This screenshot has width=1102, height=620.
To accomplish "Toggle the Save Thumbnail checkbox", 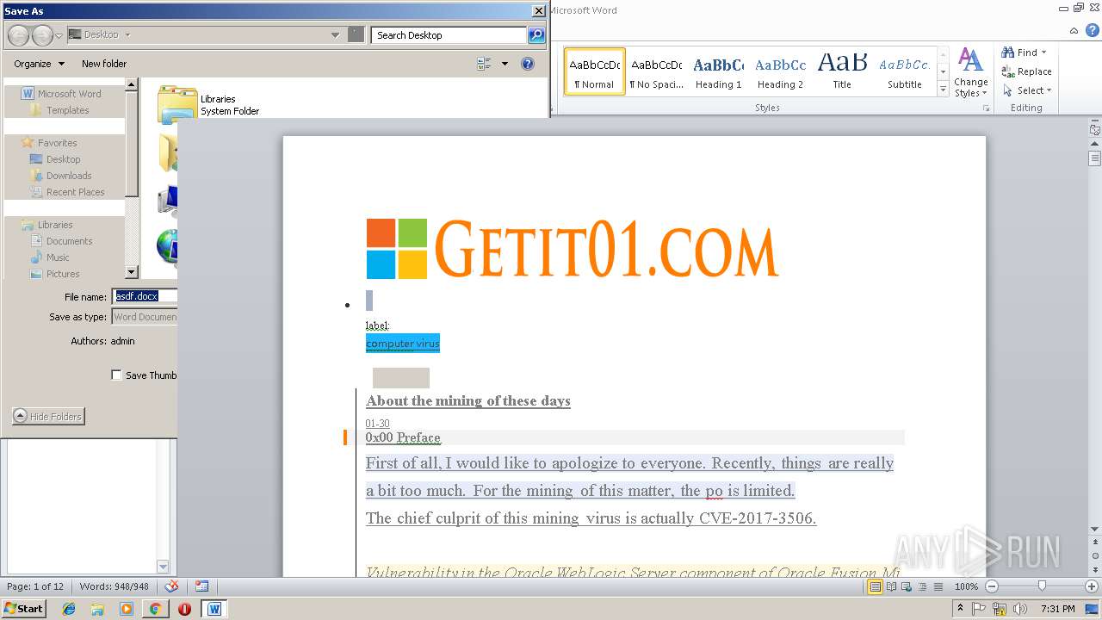I will [116, 375].
